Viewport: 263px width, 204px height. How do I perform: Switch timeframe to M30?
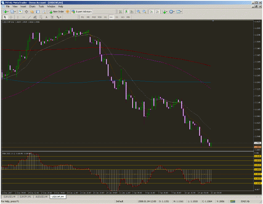[100, 17]
